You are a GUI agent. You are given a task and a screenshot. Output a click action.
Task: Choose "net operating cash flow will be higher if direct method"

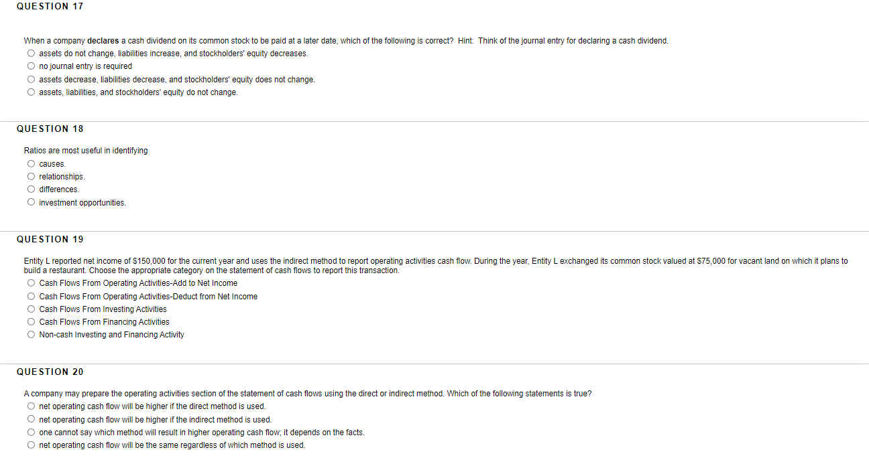point(31,406)
